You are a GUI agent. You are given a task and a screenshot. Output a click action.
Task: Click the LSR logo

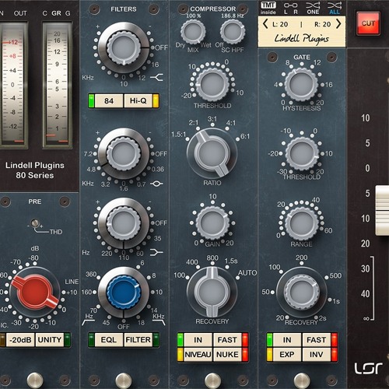click(368, 369)
